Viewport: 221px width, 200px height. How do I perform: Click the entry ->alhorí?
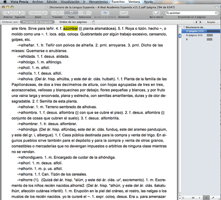coord(24,163)
